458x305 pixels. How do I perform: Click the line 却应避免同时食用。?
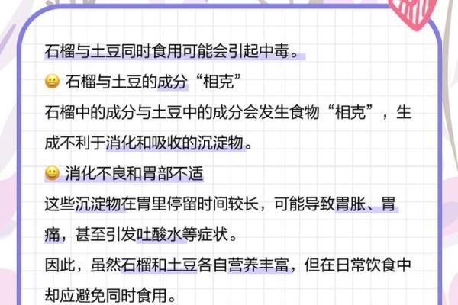coord(111,295)
